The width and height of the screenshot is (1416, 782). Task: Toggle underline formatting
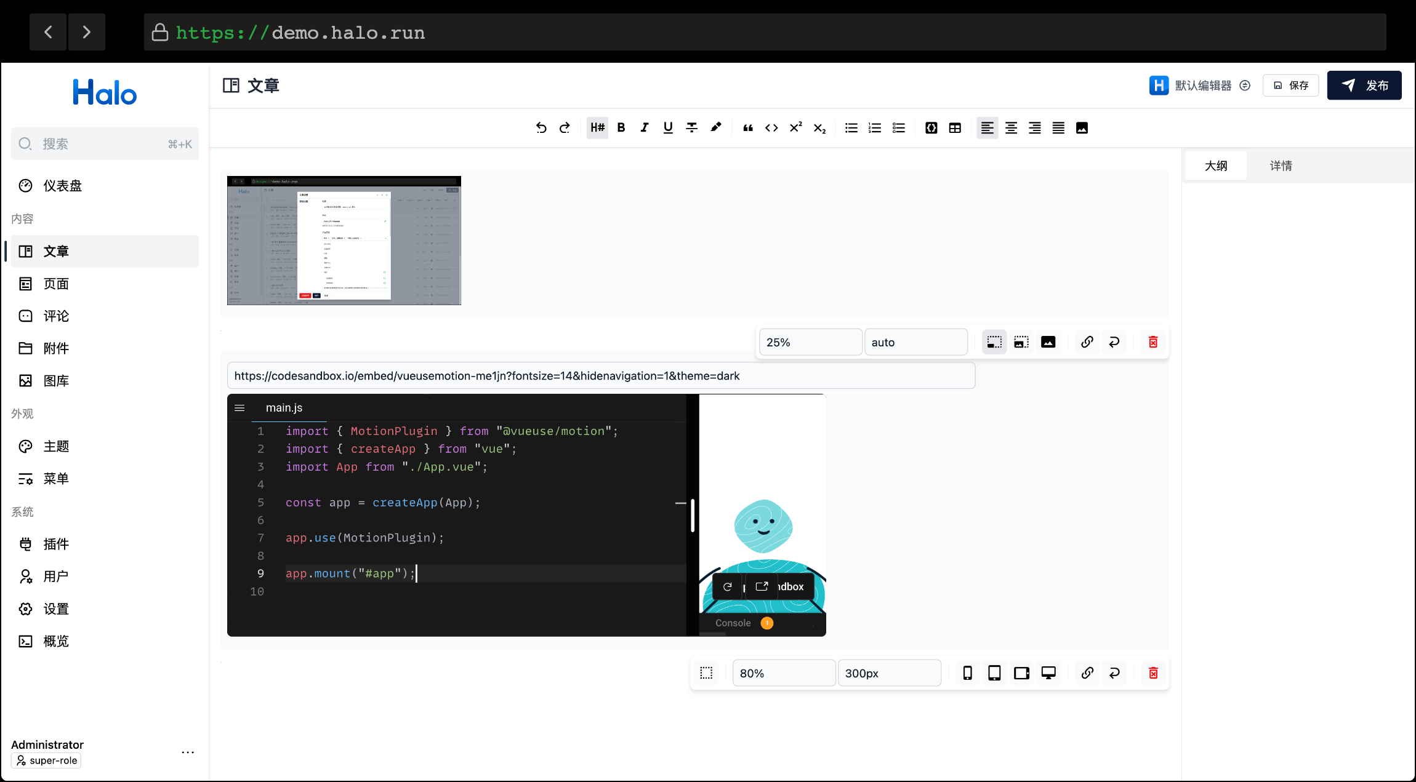pyautogui.click(x=667, y=127)
